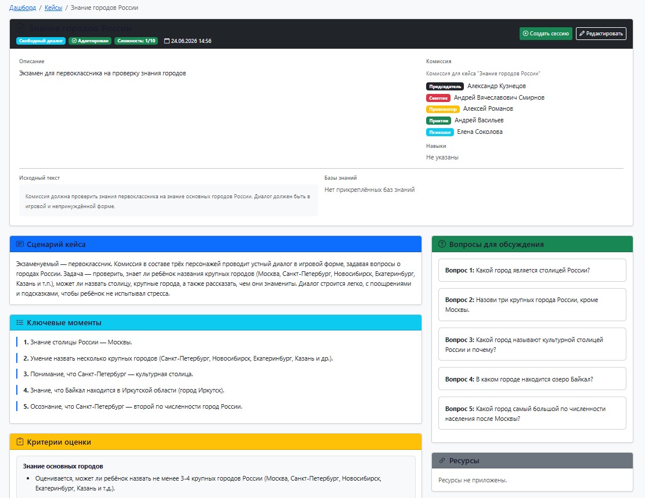Click the document icon before the case title
645x498 pixels.
(x=20, y=28)
